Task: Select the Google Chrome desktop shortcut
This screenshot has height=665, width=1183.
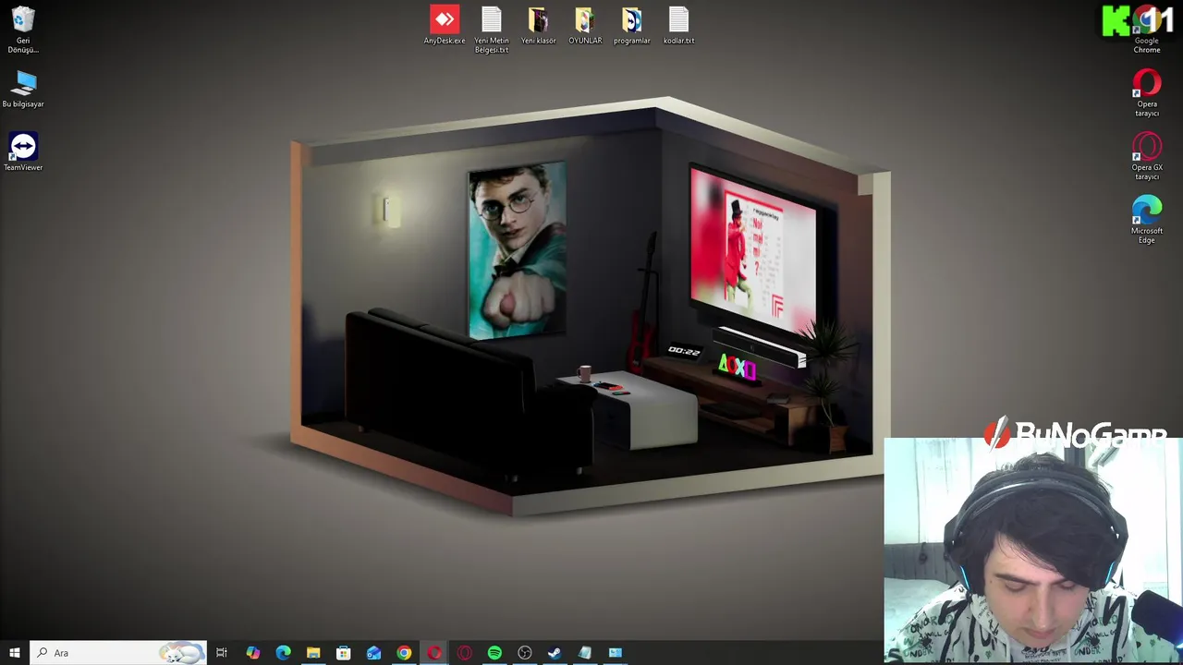Action: tap(1147, 30)
